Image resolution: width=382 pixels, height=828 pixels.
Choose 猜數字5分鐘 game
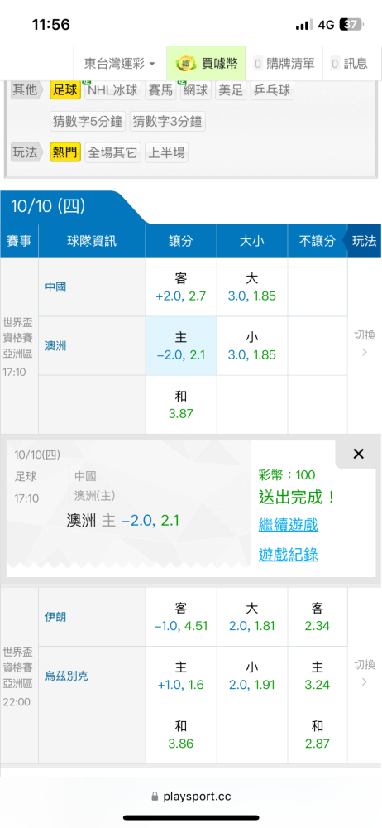88,122
